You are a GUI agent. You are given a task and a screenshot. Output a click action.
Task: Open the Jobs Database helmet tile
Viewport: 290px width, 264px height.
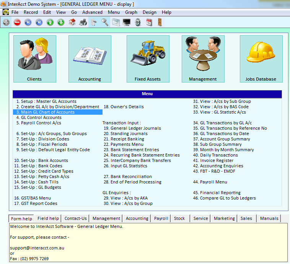[x=261, y=59]
